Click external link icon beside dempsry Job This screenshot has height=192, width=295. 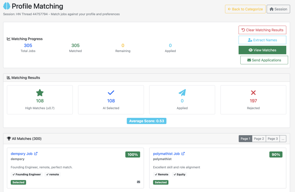tap(36, 154)
